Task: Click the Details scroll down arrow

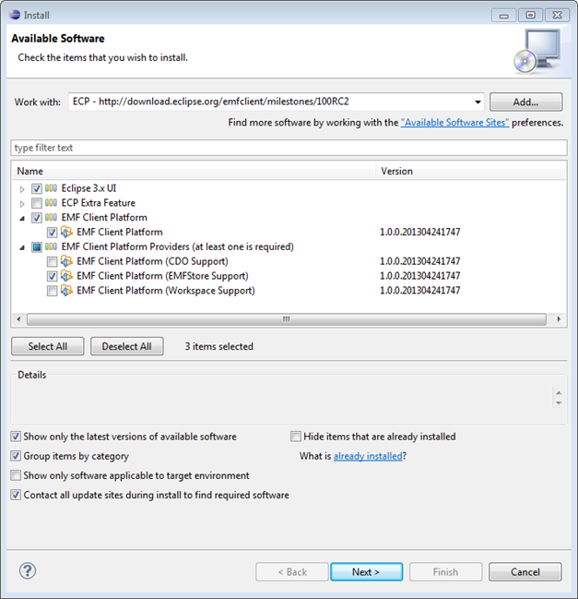Action: click(x=559, y=403)
